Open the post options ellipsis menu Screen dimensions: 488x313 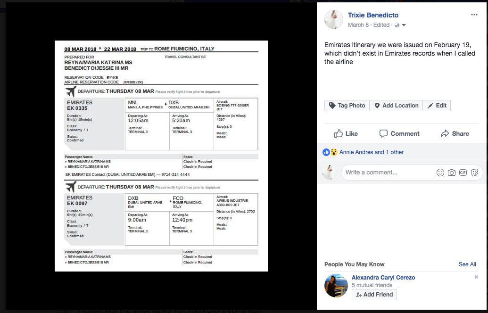tap(474, 15)
